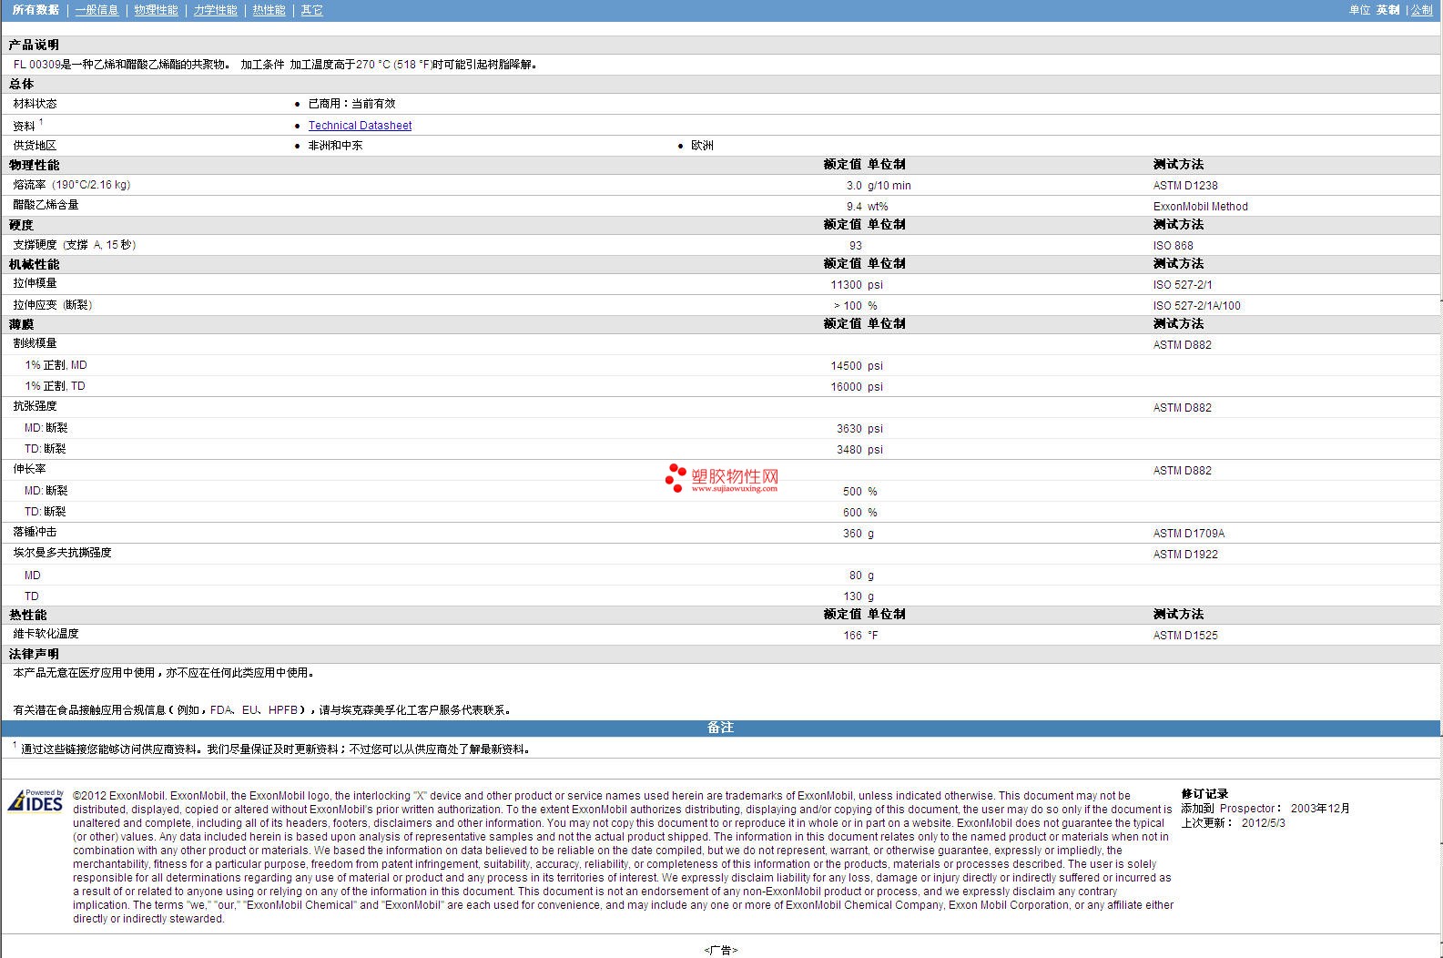Screen dimensions: 1443x958
Task: Click Elmendorf MD value 80 g
Action: [x=861, y=576]
